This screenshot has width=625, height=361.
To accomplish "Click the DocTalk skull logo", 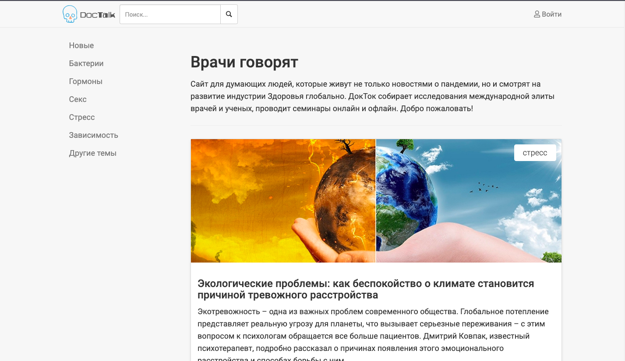I will 89,14.
